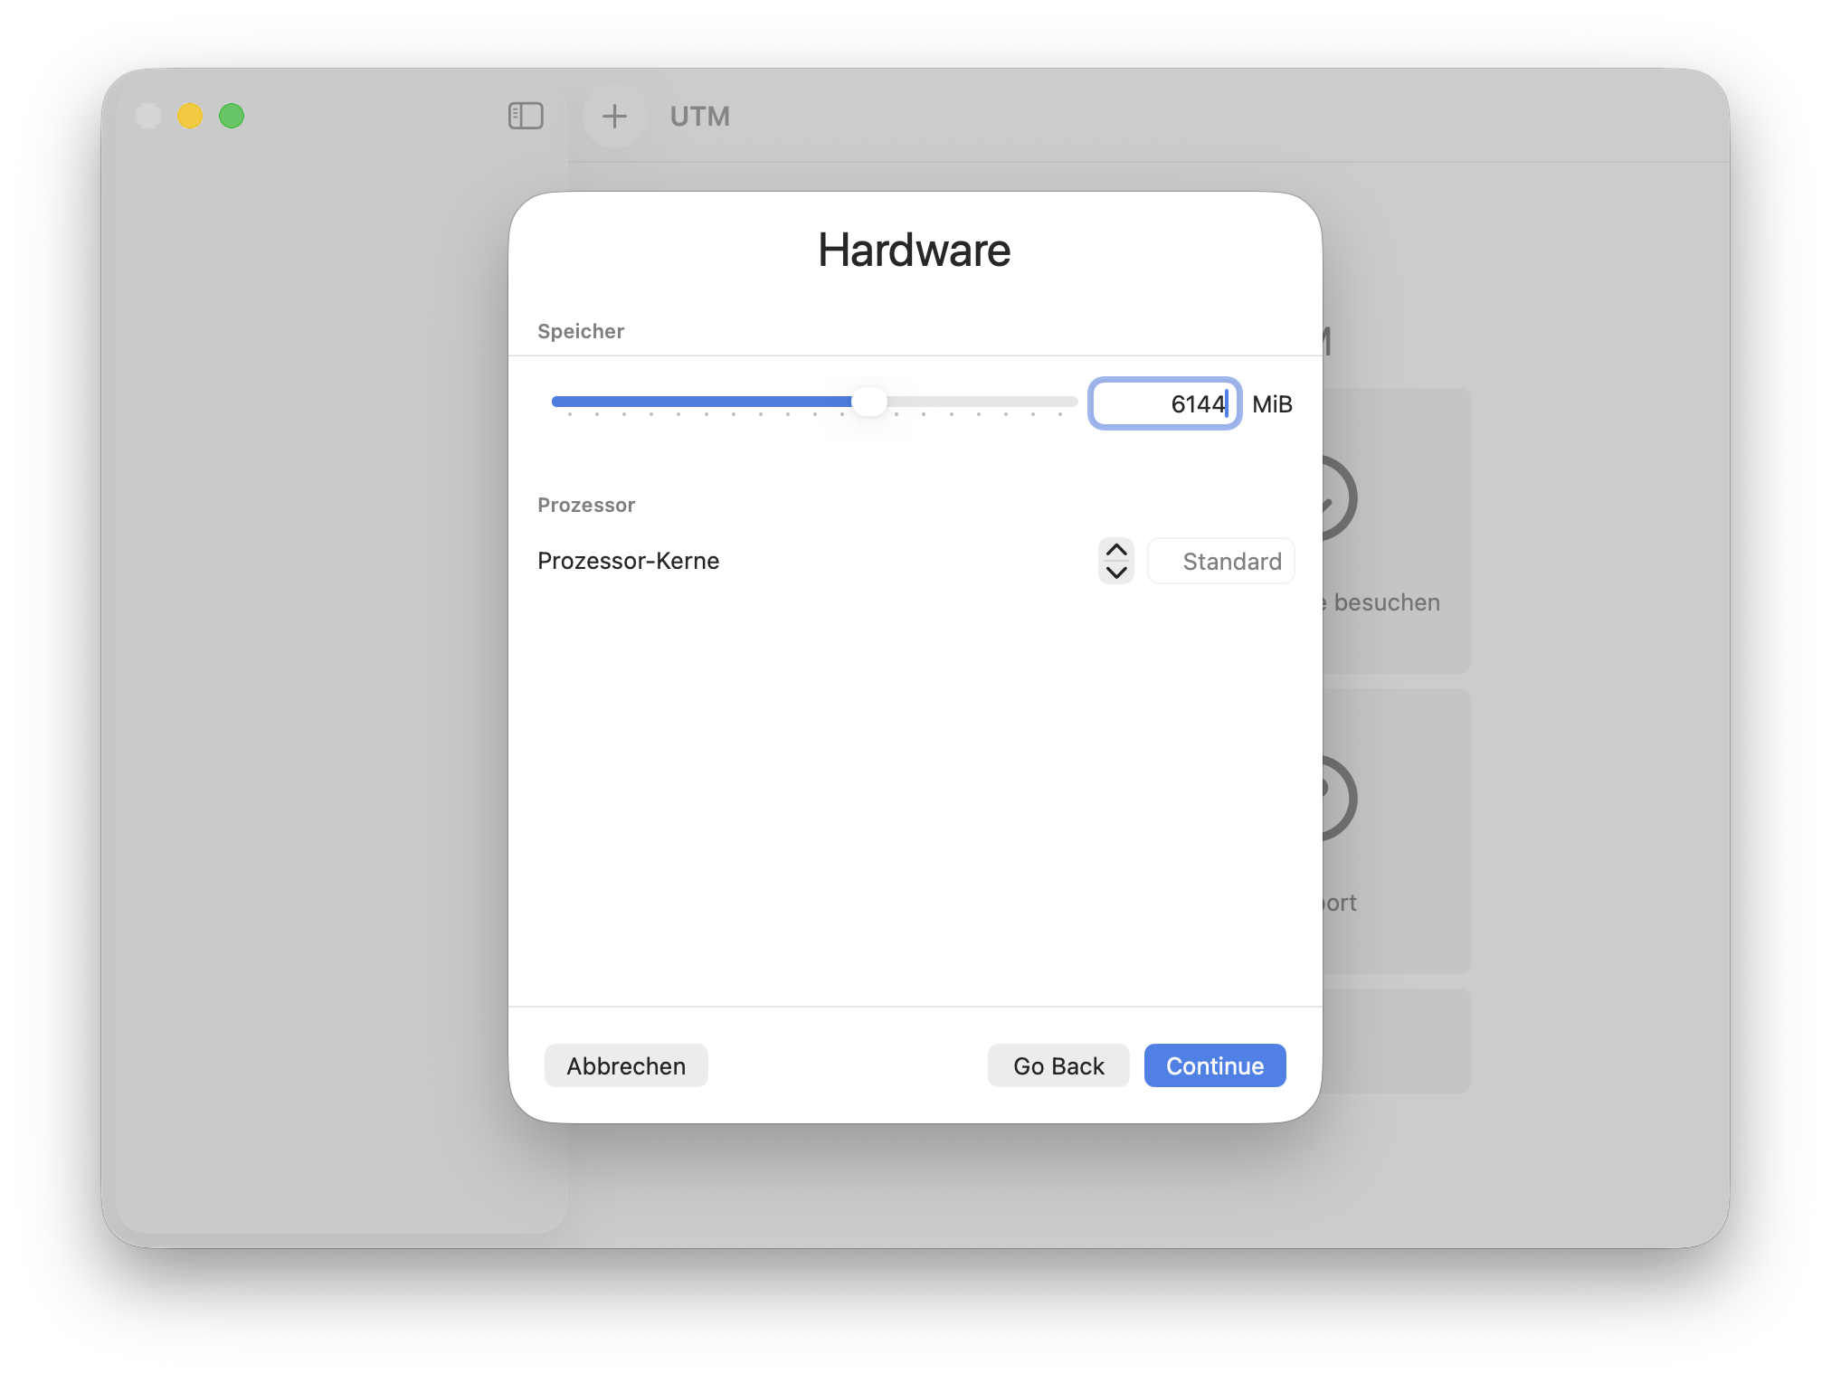Screen dimensions: 1831x1382
Task: Click the yellow minimize window button
Action: pyautogui.click(x=190, y=116)
